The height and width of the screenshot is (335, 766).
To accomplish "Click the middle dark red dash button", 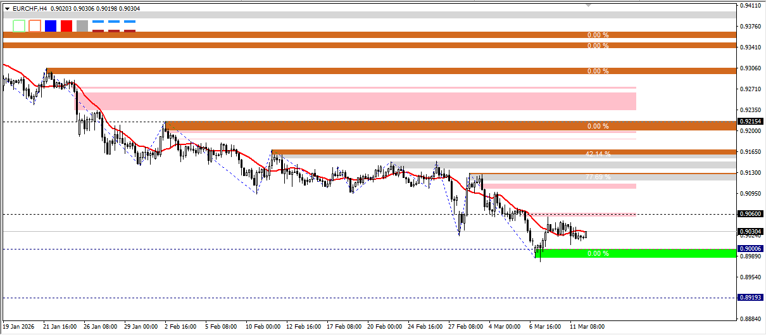I will click(114, 30).
